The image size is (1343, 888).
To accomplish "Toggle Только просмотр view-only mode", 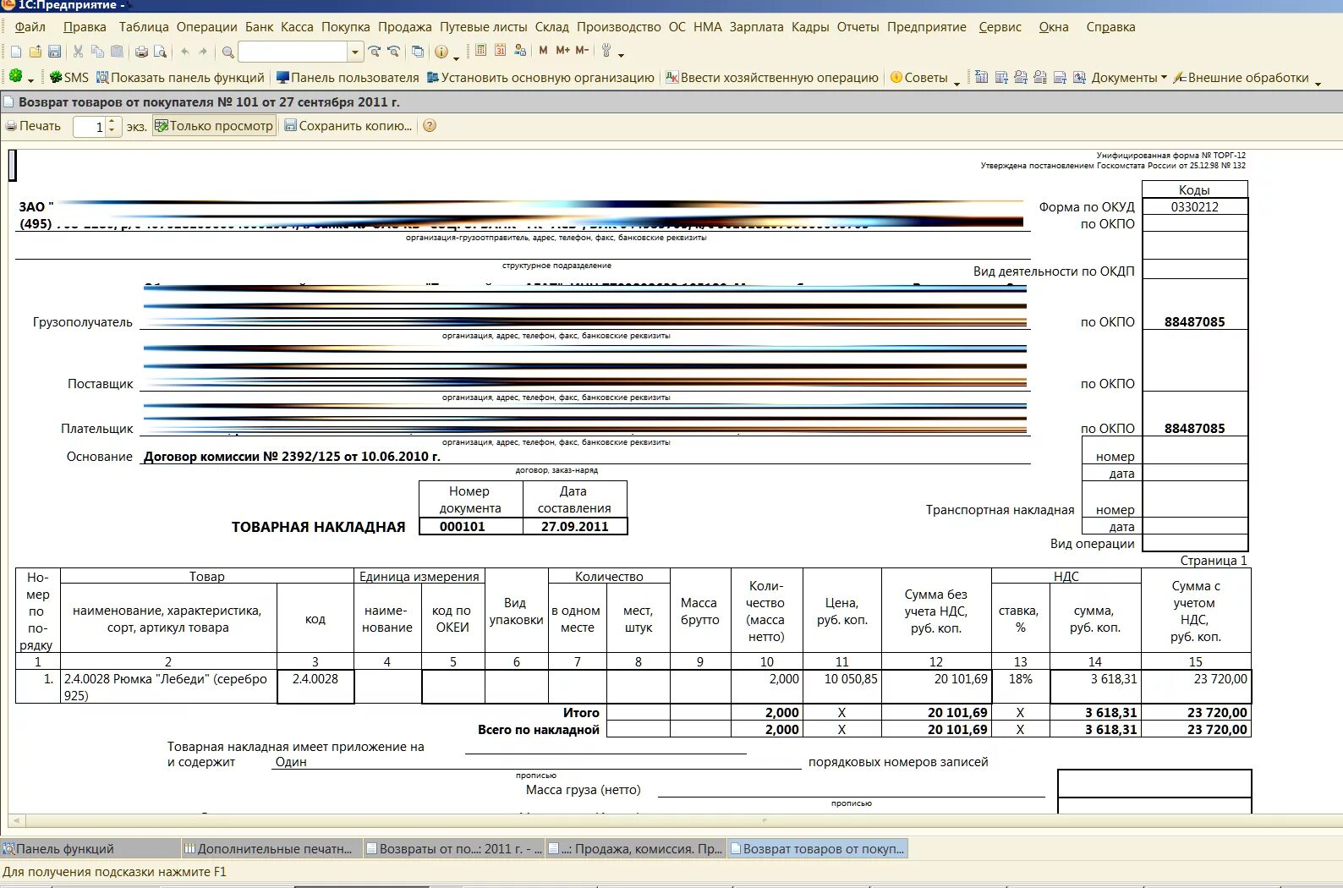I will (214, 126).
